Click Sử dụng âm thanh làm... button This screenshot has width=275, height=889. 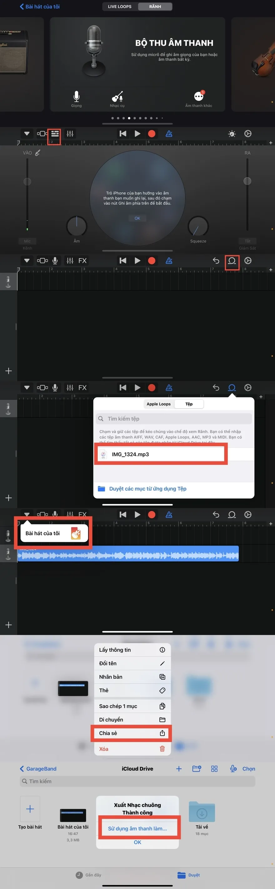(x=137, y=828)
